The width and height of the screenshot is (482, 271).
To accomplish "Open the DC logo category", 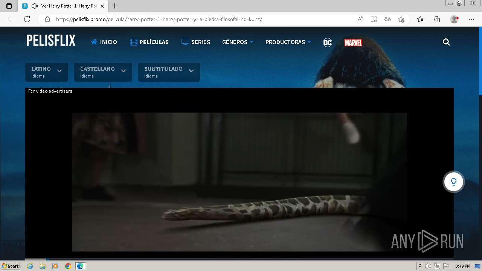I will click(328, 42).
